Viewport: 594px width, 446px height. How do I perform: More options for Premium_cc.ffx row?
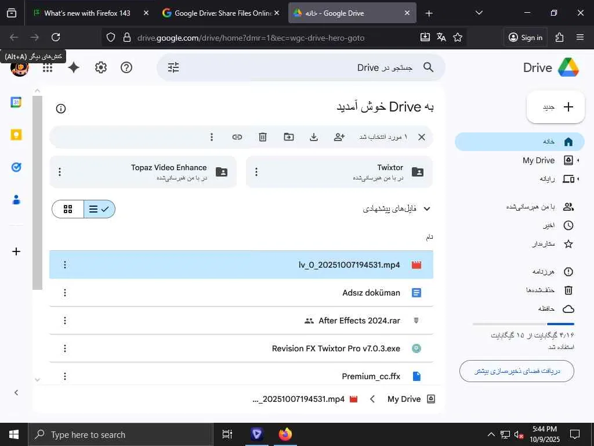[x=65, y=376]
